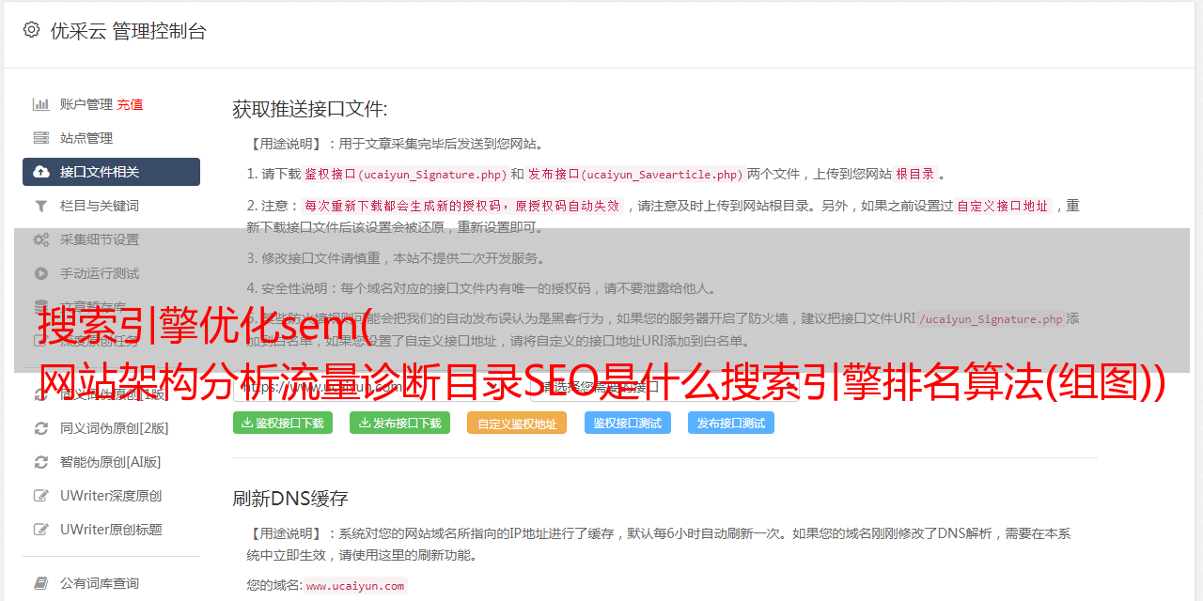Click the 发布接口(ucaiyun_Savearticle.php) code text
The width and height of the screenshot is (1203, 601).
[x=635, y=174]
